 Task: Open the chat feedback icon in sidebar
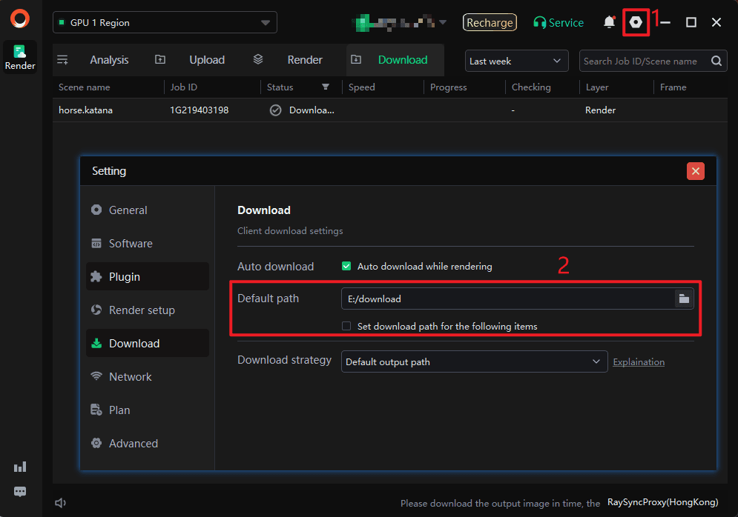(20, 492)
